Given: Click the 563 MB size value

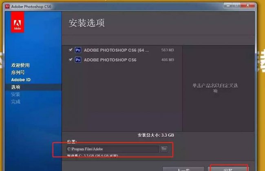Looking at the screenshot, I should [168, 50].
